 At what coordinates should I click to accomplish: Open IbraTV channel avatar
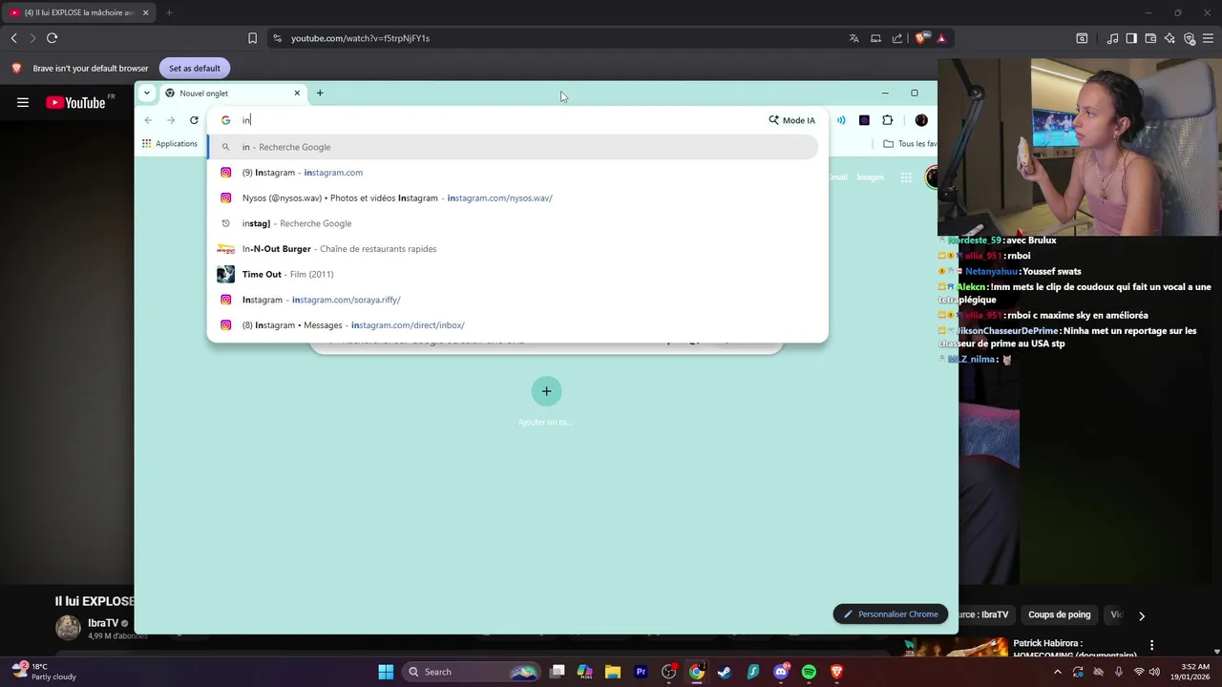click(x=68, y=627)
